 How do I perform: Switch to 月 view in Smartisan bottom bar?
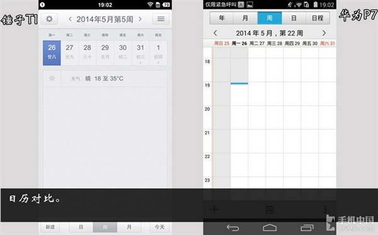[x=129, y=227]
